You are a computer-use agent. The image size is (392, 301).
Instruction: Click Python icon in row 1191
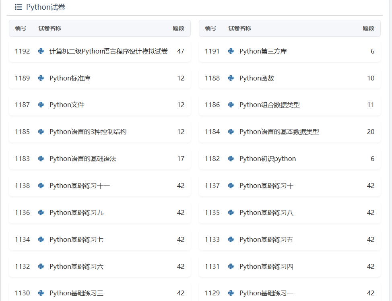pos(231,51)
